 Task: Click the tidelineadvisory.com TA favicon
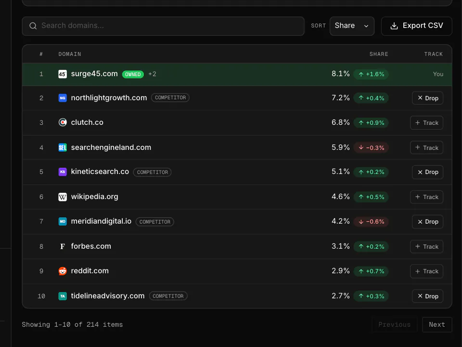tap(63, 296)
